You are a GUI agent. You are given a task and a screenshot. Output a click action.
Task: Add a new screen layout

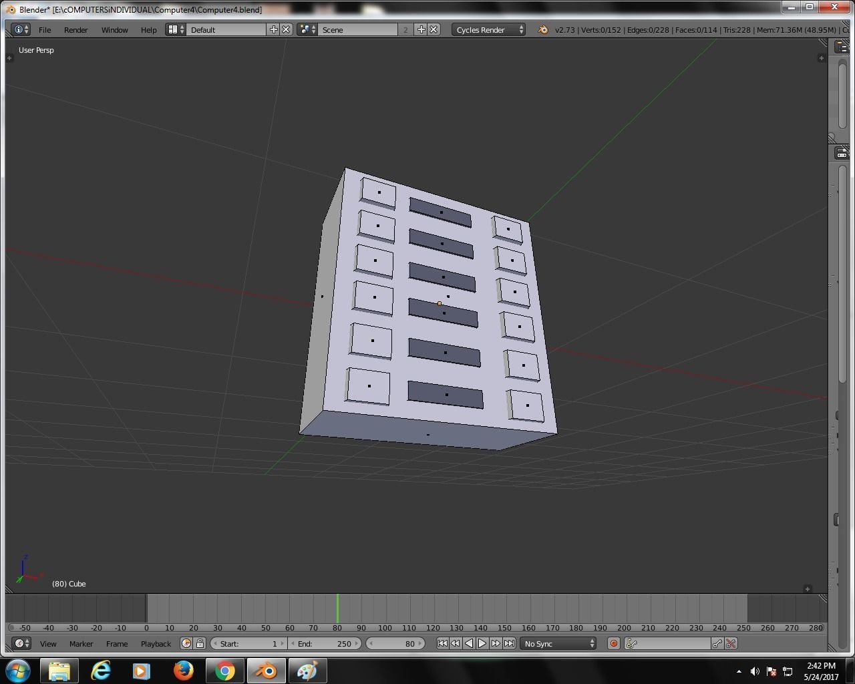(273, 29)
